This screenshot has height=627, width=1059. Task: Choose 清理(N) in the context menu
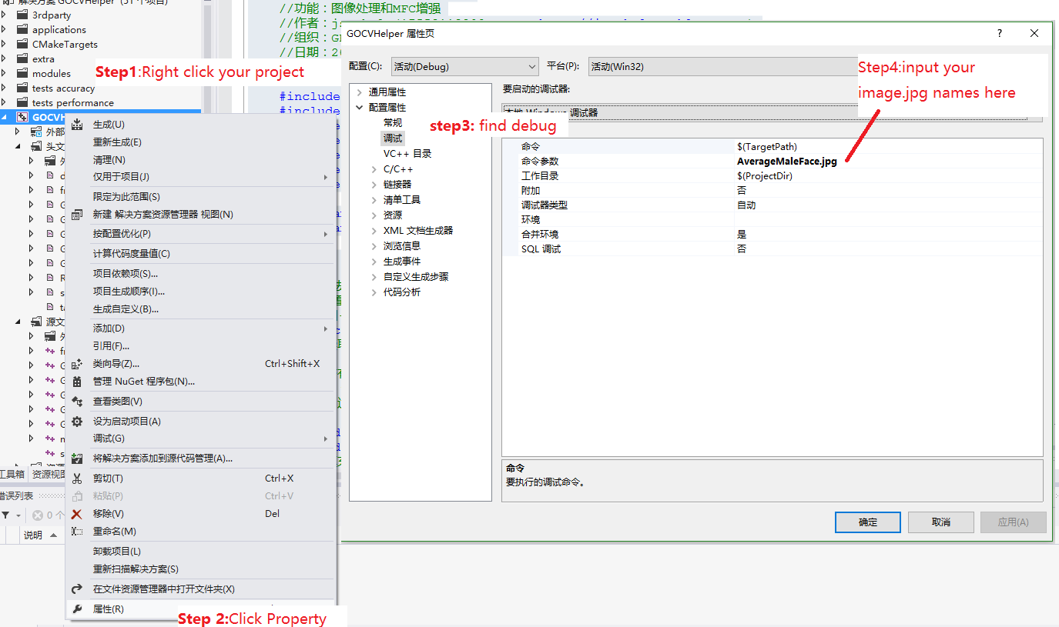200,160
